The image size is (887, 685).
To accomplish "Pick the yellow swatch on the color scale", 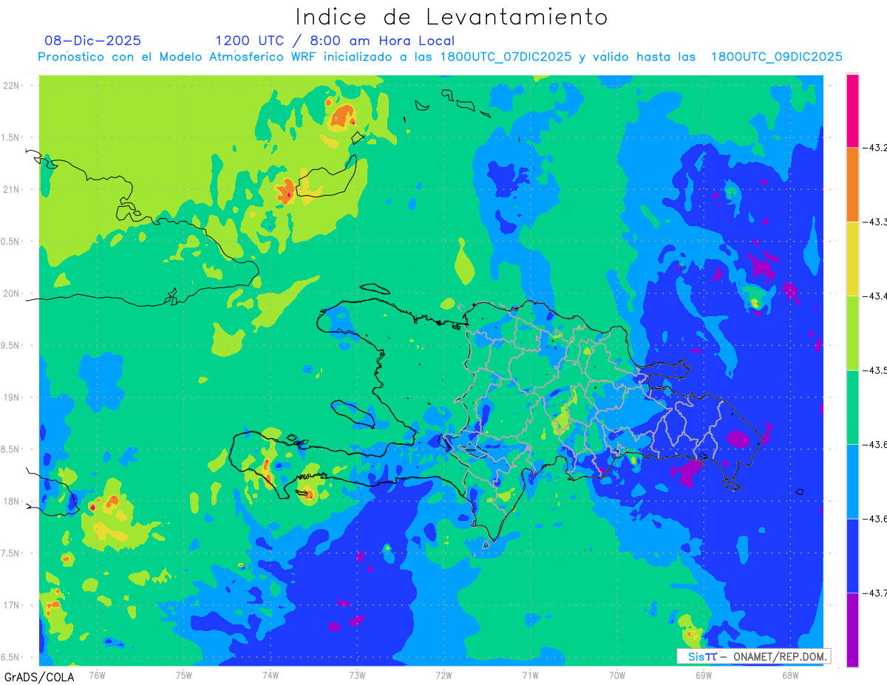I will point(852,259).
